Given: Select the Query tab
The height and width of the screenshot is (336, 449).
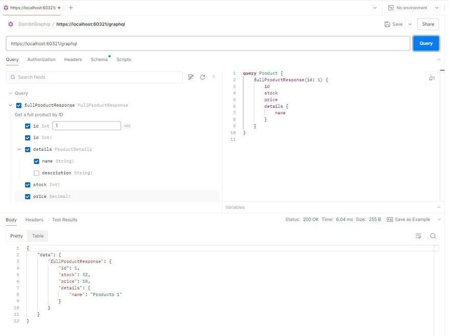Looking at the screenshot, I should point(12,60).
